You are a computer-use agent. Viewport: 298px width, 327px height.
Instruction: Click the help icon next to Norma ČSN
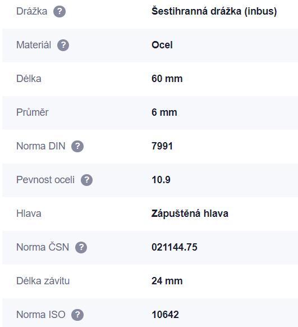(x=81, y=247)
